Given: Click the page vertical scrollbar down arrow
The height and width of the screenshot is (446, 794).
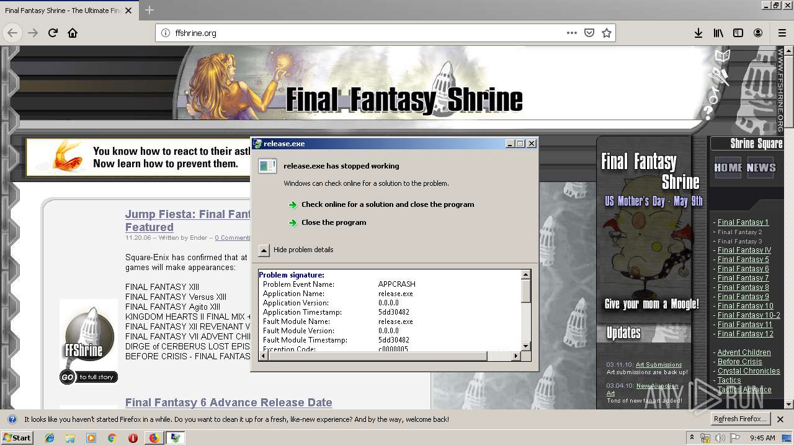Looking at the screenshot, I should pyautogui.click(x=789, y=404).
